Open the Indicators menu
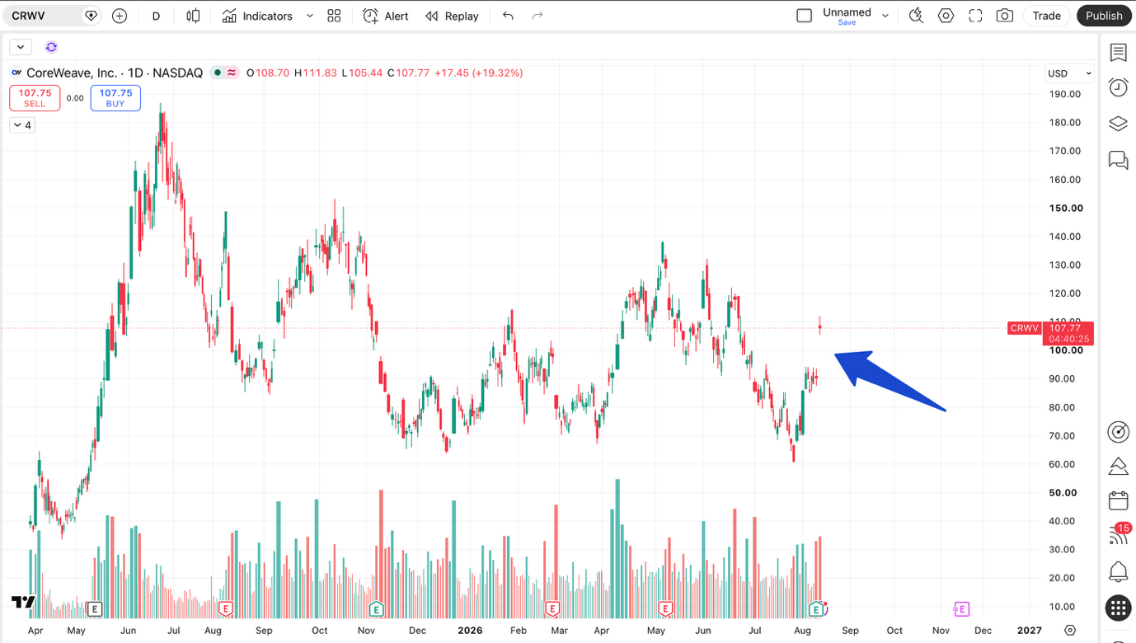Image resolution: width=1136 pixels, height=643 pixels. point(257,16)
